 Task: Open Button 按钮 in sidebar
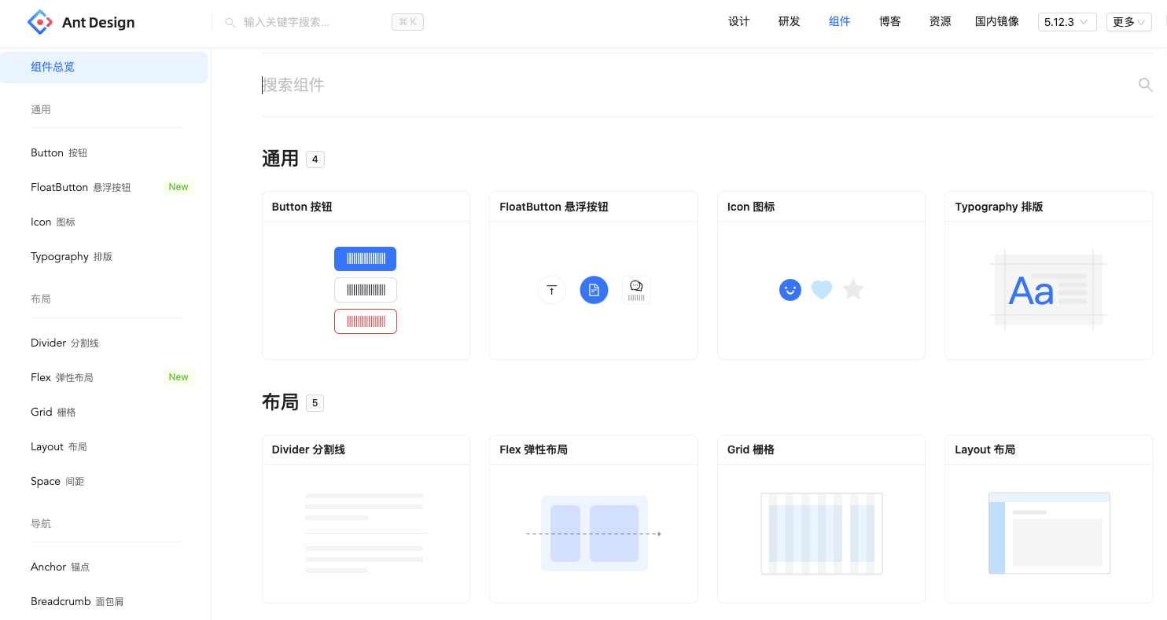[x=104, y=152]
